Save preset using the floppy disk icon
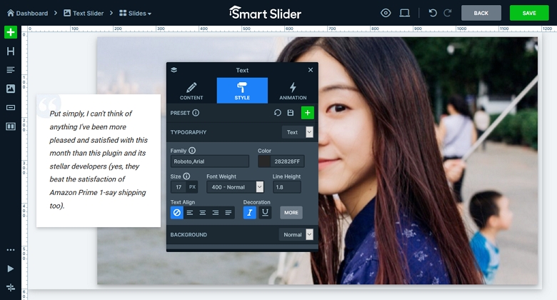This screenshot has height=300, width=557. point(291,113)
